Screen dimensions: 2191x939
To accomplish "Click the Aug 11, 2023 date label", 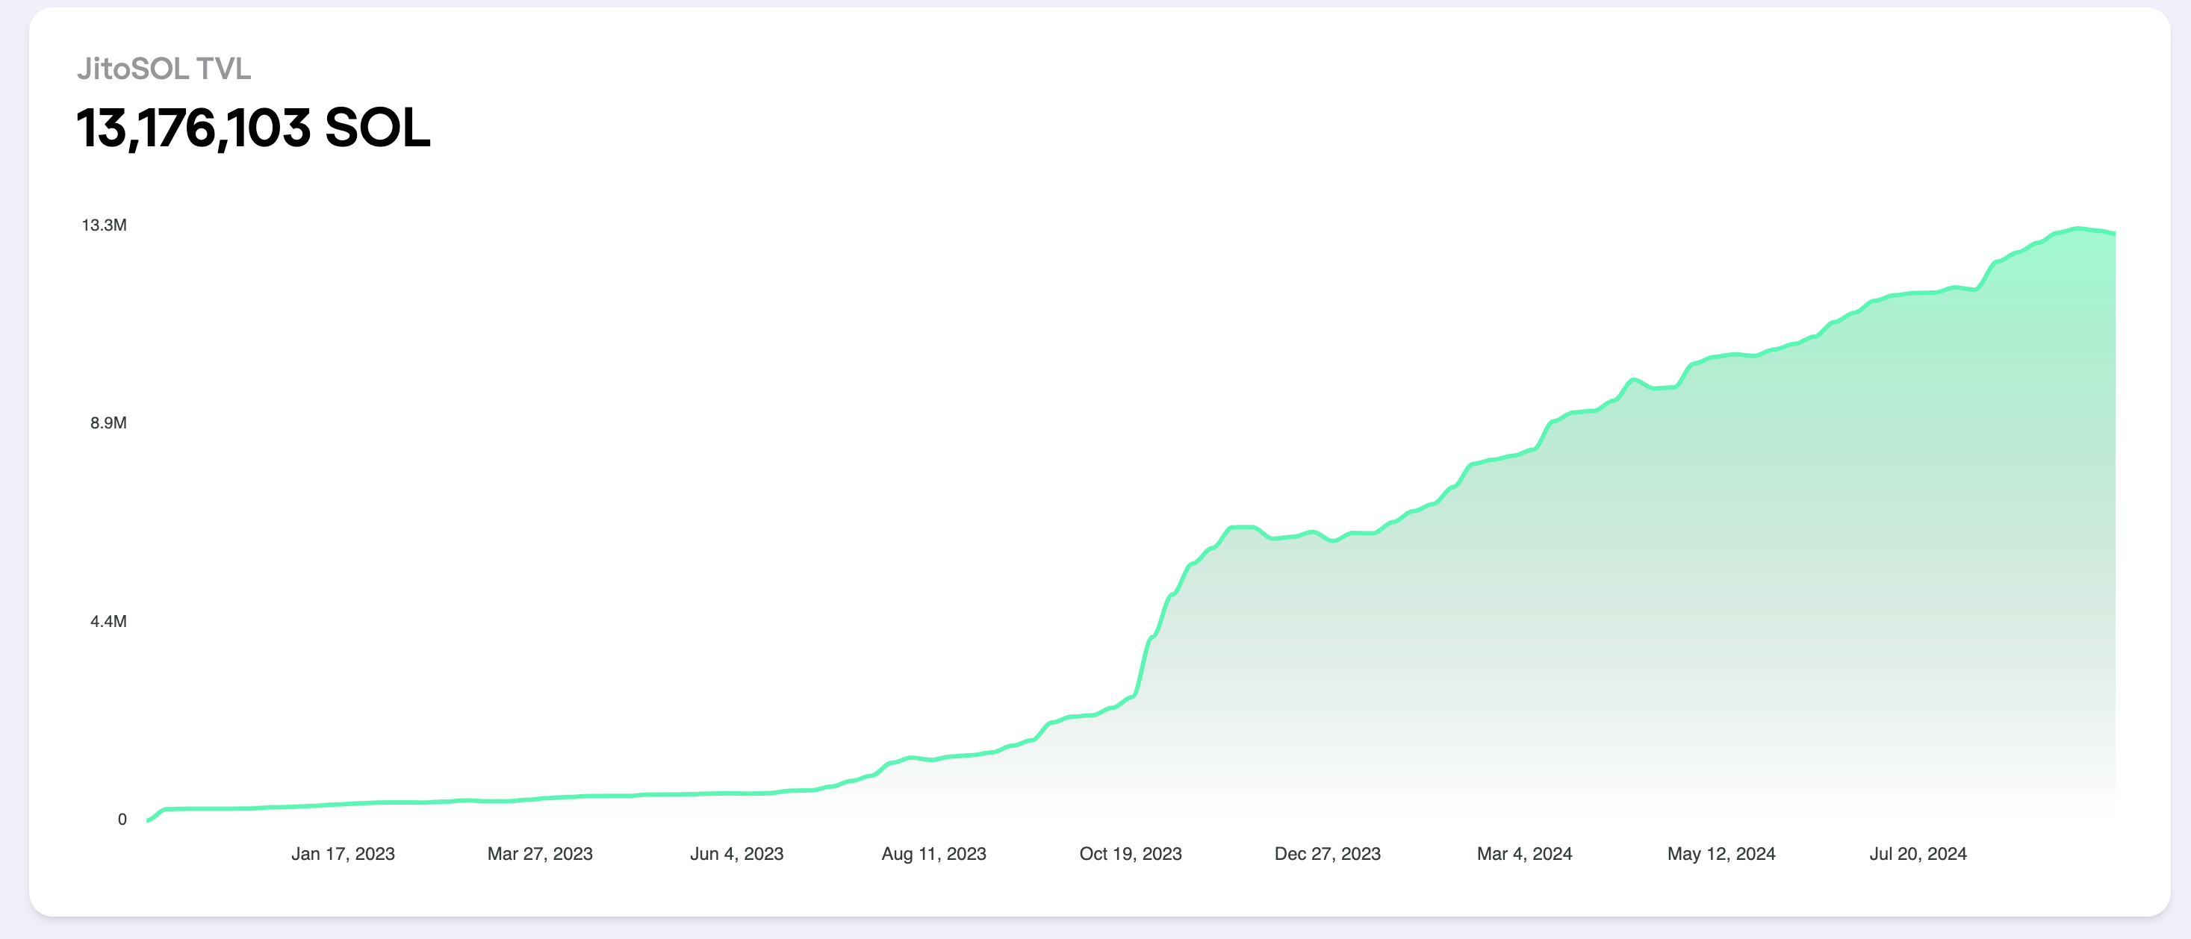I will click(x=933, y=853).
